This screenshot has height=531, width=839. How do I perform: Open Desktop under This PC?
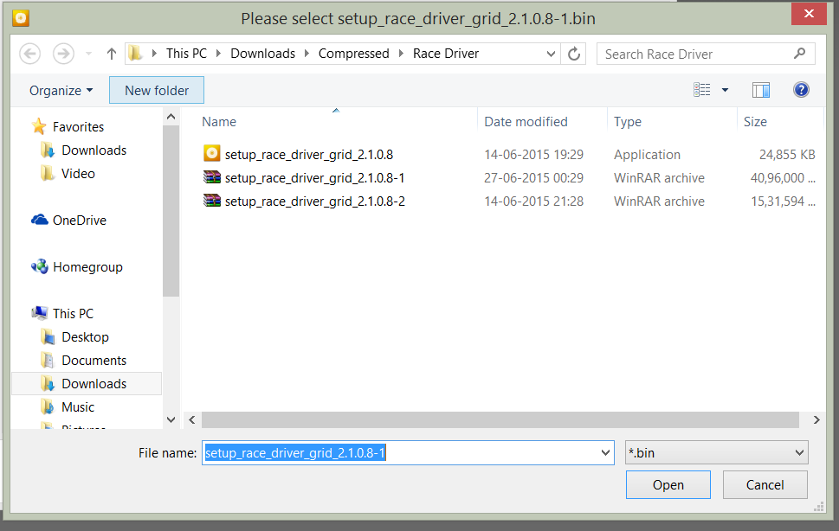[85, 337]
